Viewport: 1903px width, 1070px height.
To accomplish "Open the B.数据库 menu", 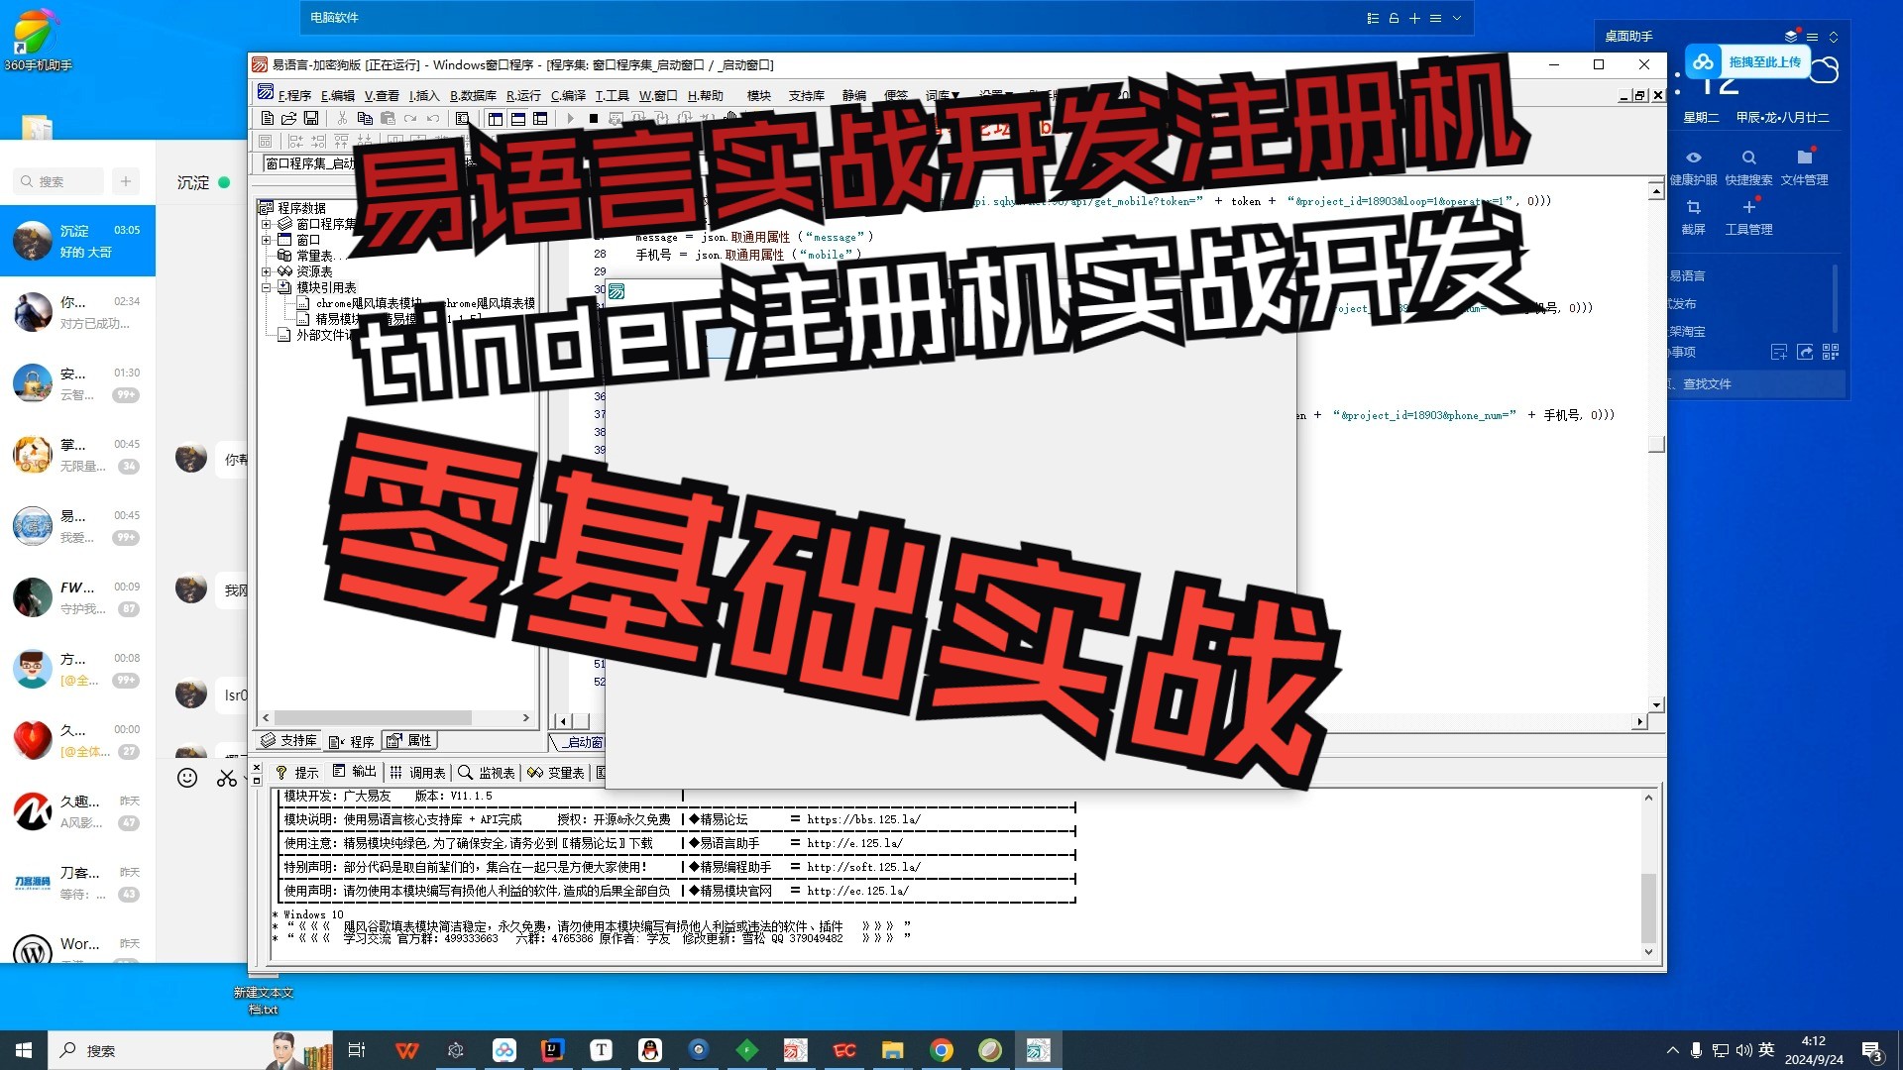I will [473, 95].
